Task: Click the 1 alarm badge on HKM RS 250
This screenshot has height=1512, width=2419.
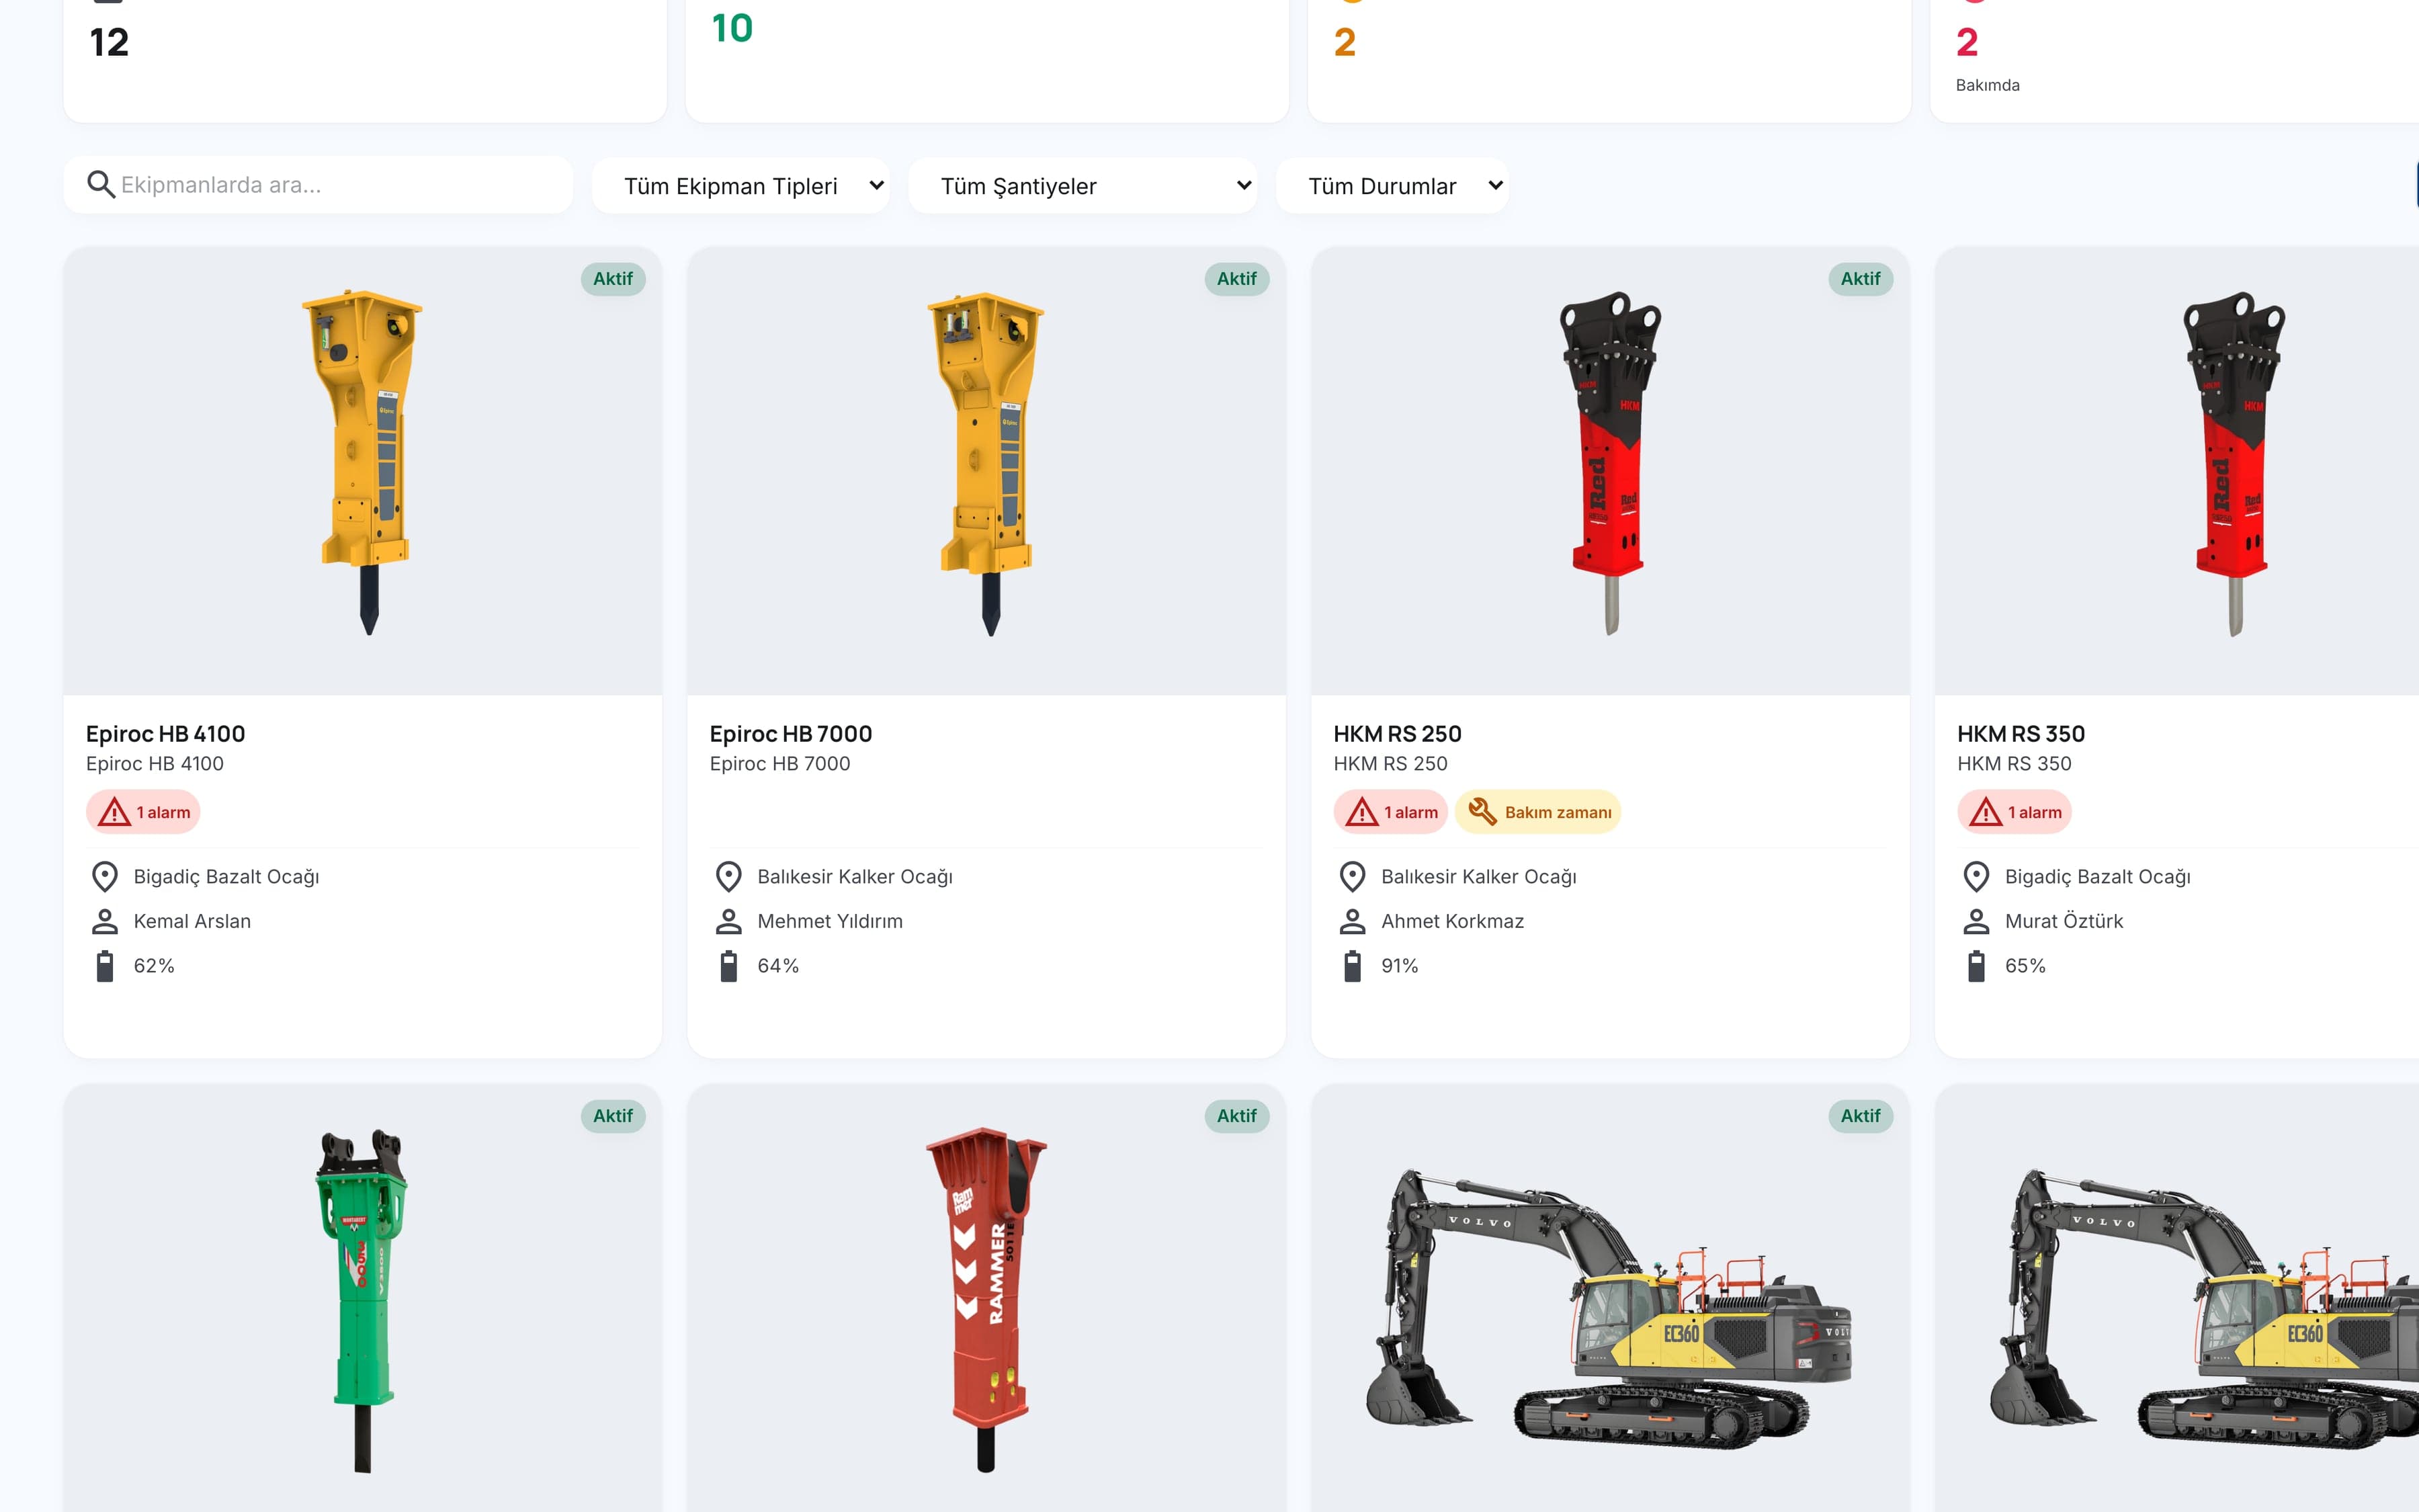Action: (x=1392, y=812)
